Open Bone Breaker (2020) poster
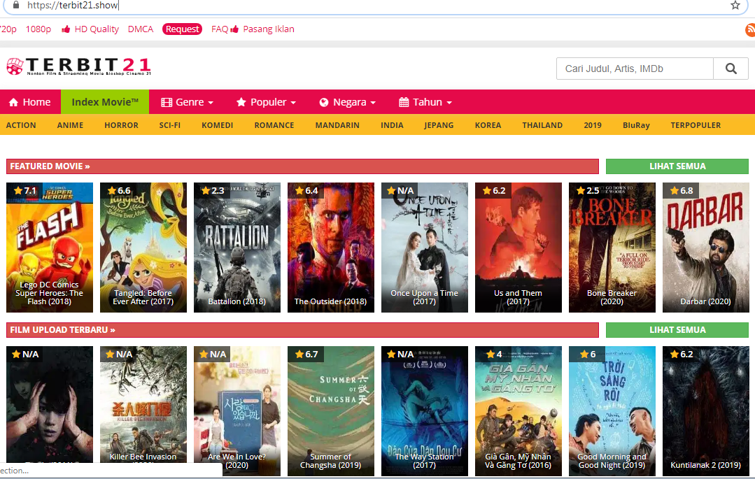 coord(612,248)
